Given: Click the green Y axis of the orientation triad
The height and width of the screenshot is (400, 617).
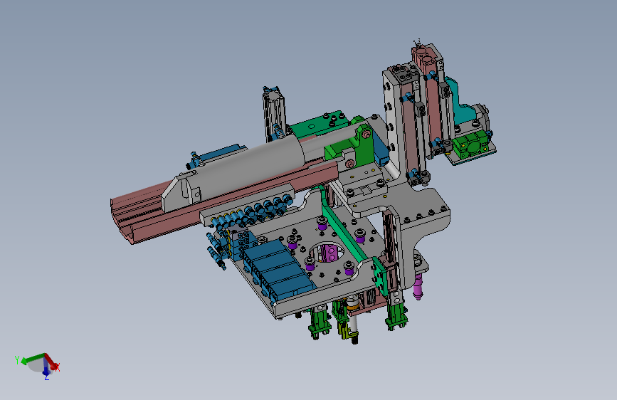Looking at the screenshot, I should (x=32, y=359).
